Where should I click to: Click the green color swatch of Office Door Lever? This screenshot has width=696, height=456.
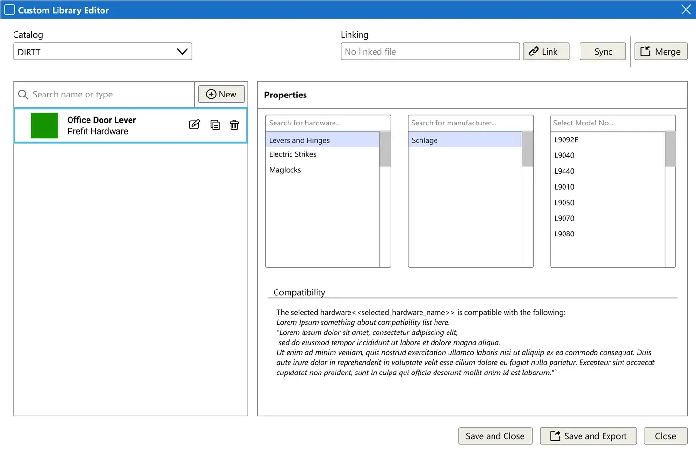(x=44, y=126)
